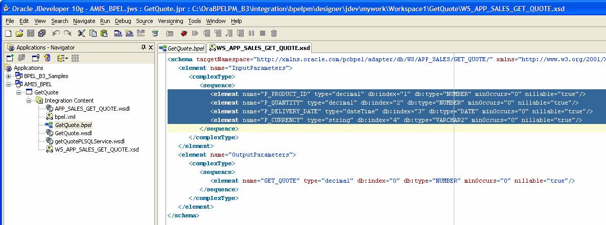Click the Cut scissors icon
Screen dimensions: 606x225
81,33
